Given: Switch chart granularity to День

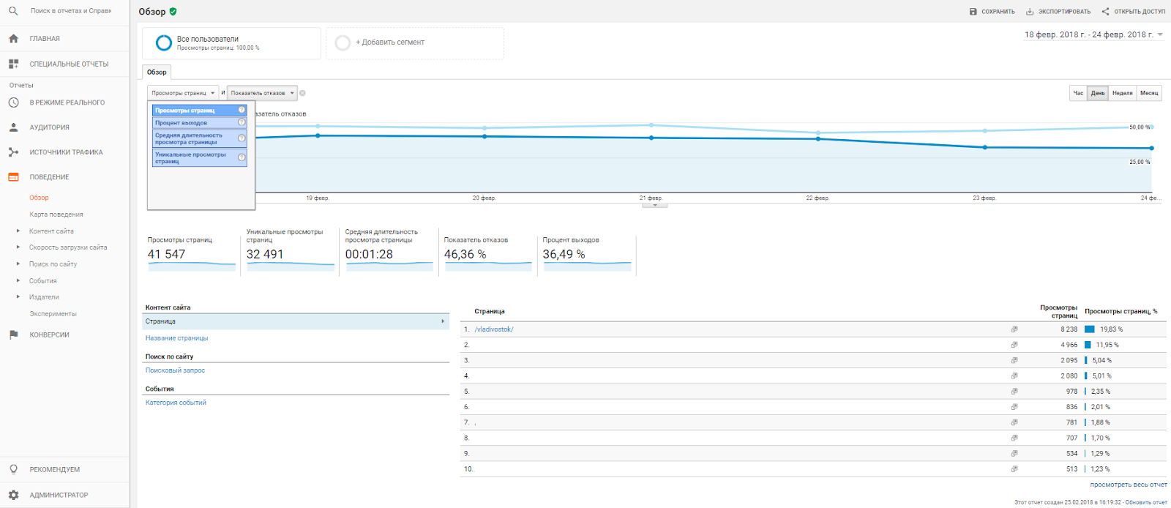Looking at the screenshot, I should pyautogui.click(x=1098, y=93).
